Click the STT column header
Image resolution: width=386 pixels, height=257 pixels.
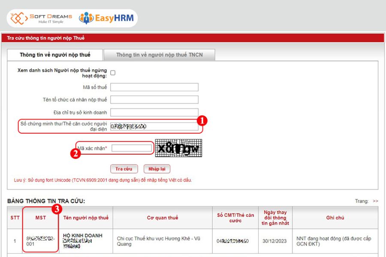(x=15, y=218)
